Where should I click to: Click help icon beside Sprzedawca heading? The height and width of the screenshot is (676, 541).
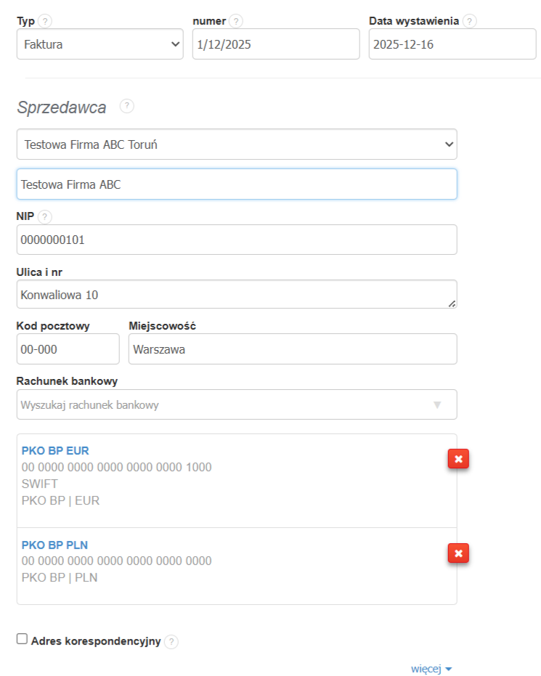pyautogui.click(x=127, y=107)
